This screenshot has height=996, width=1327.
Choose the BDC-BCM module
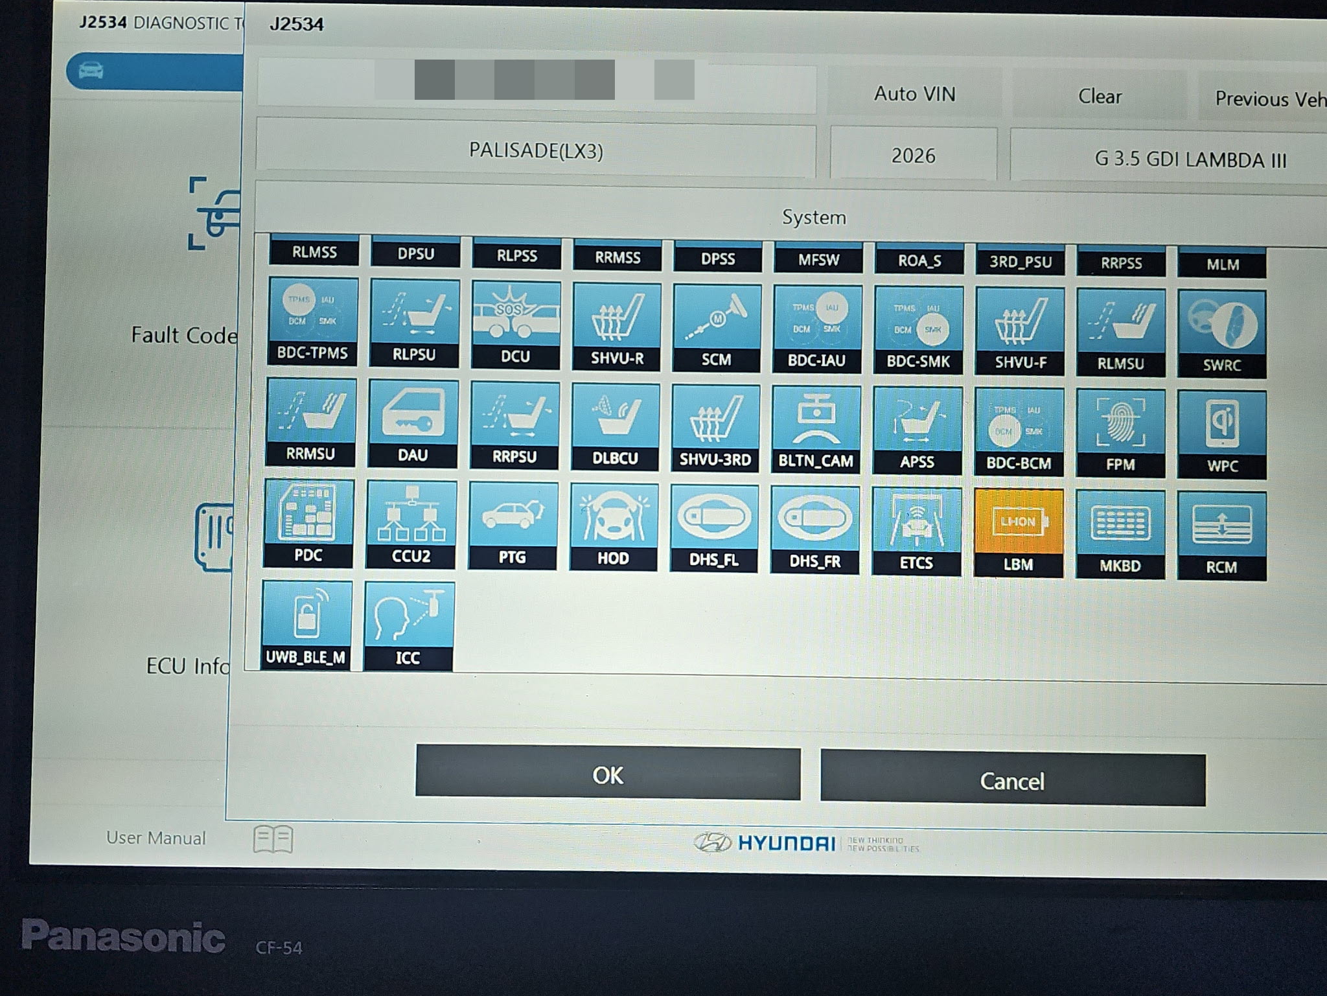[1019, 432]
